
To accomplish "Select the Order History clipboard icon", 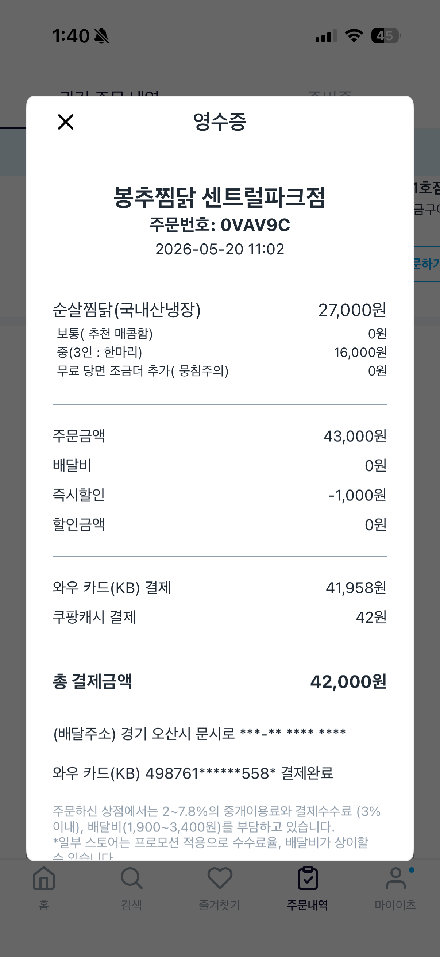I will point(308,878).
